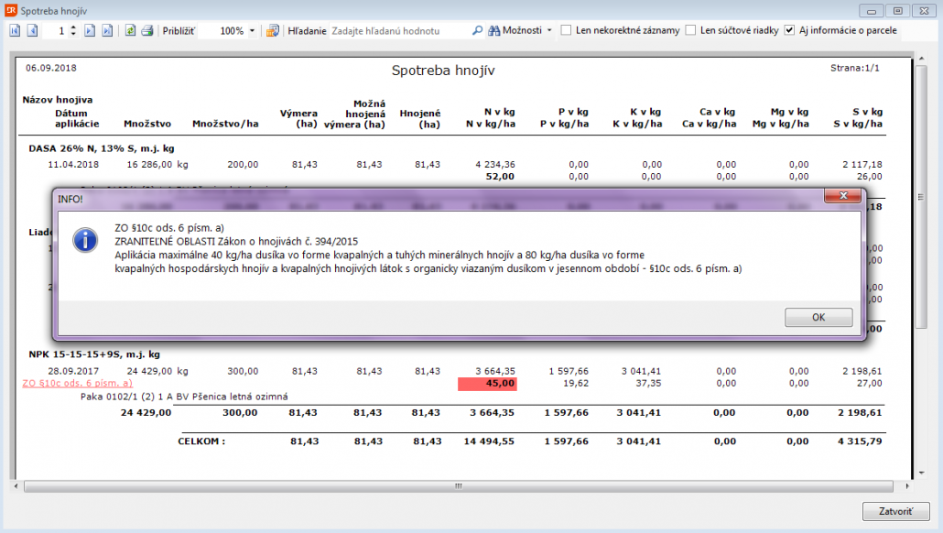Click the orange app icon in the title bar

tap(11, 10)
